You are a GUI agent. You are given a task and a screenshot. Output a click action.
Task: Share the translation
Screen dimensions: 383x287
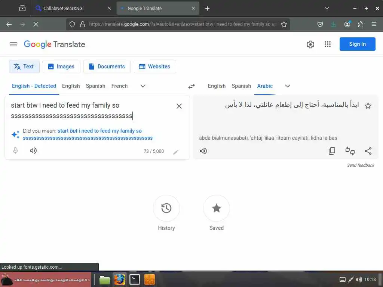(368, 151)
